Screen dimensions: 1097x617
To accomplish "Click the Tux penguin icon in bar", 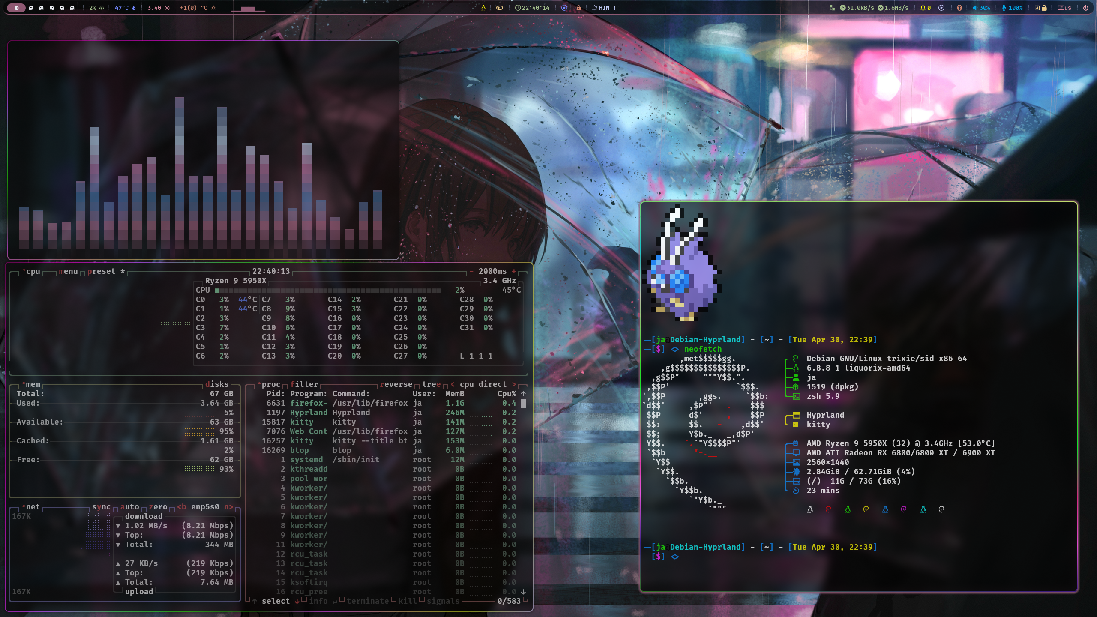I will (x=483, y=8).
